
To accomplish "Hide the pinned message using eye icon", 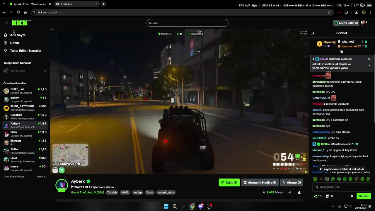I will pos(369,59).
